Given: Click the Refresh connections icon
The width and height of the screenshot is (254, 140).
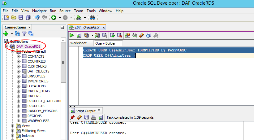Looking at the screenshot, I should 17,34.
